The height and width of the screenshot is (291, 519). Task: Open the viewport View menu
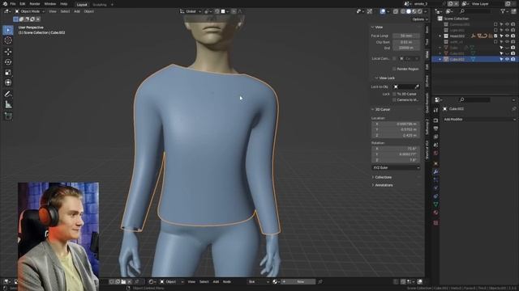point(52,11)
